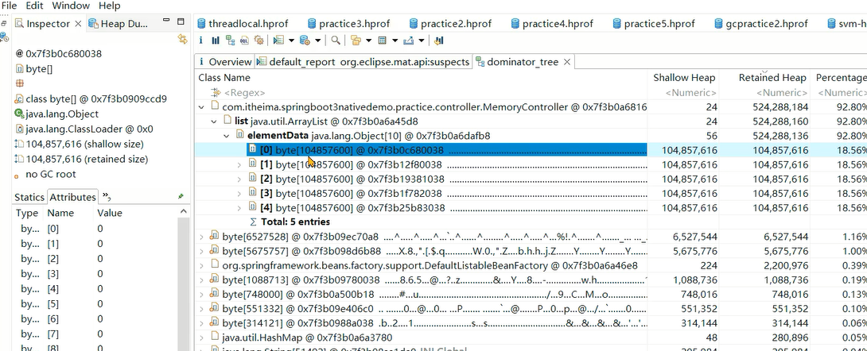The width and height of the screenshot is (867, 351).
Task: Click the compare heap dumps icon
Action: 439,40
